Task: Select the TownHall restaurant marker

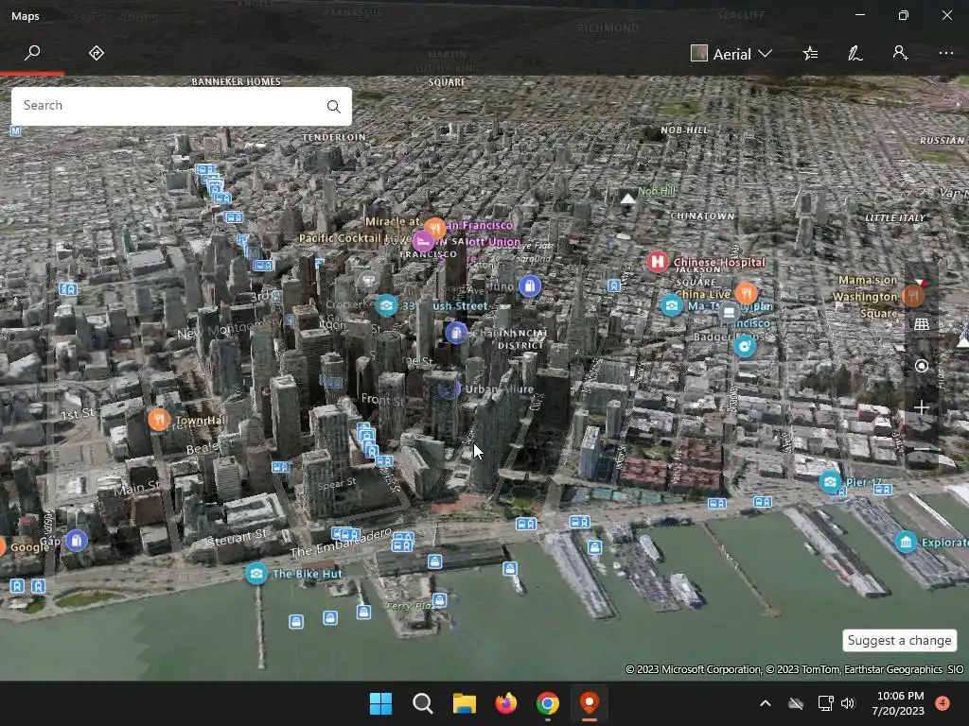Action: point(159,420)
